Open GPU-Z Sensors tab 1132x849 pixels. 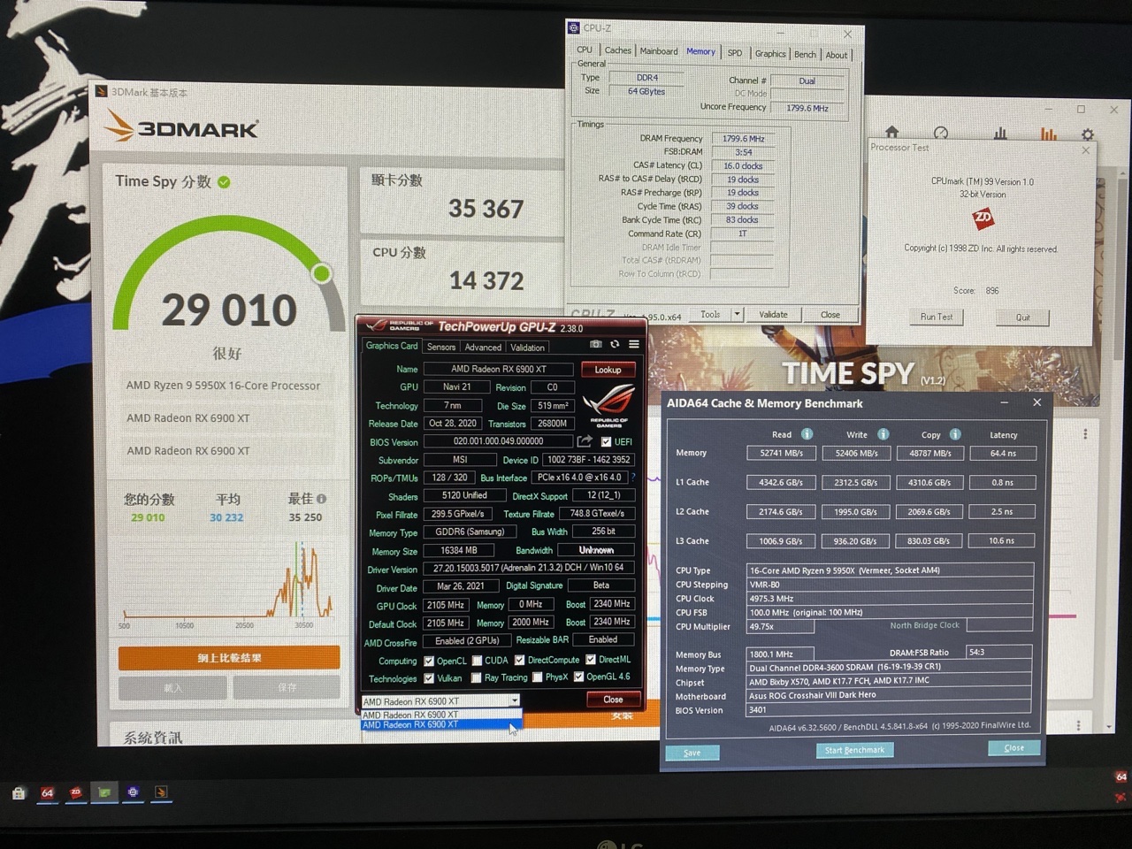pos(441,347)
